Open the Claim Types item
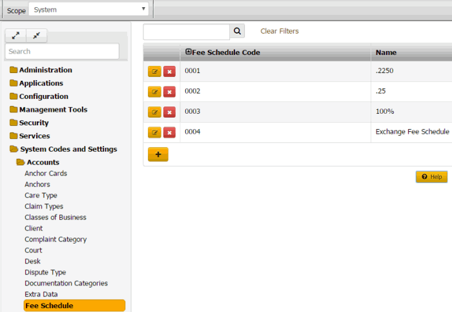452x312 pixels. [44, 206]
